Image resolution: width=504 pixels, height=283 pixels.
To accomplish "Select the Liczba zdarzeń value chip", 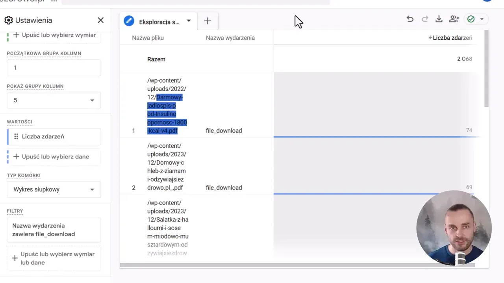I will (x=54, y=136).
